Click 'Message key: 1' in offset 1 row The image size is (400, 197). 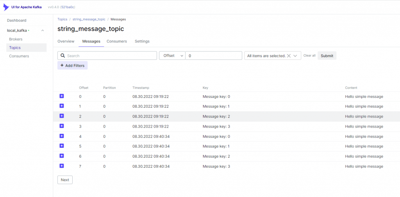pyautogui.click(x=216, y=106)
